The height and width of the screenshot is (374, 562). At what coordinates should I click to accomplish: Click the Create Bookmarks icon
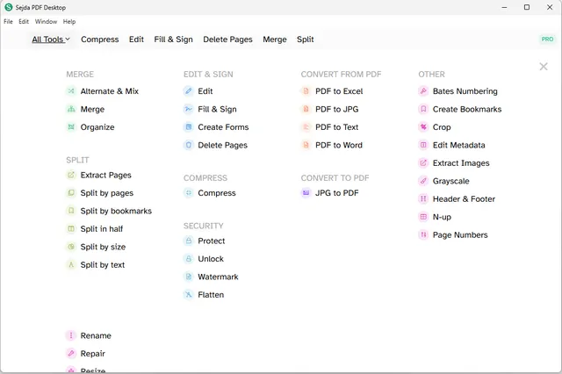tap(423, 109)
